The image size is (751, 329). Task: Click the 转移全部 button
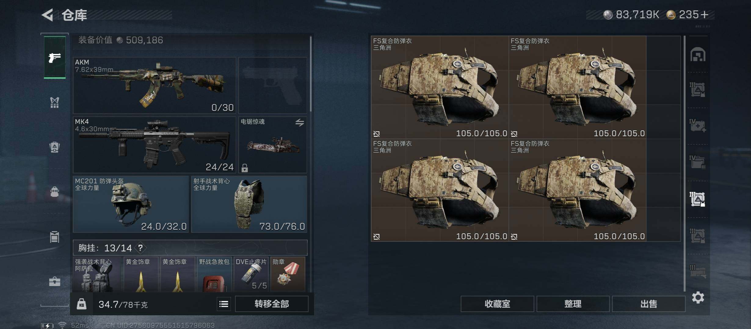tap(271, 304)
